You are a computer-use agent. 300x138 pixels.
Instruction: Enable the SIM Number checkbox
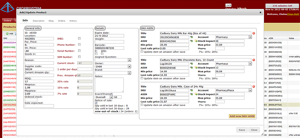coord(79,57)
